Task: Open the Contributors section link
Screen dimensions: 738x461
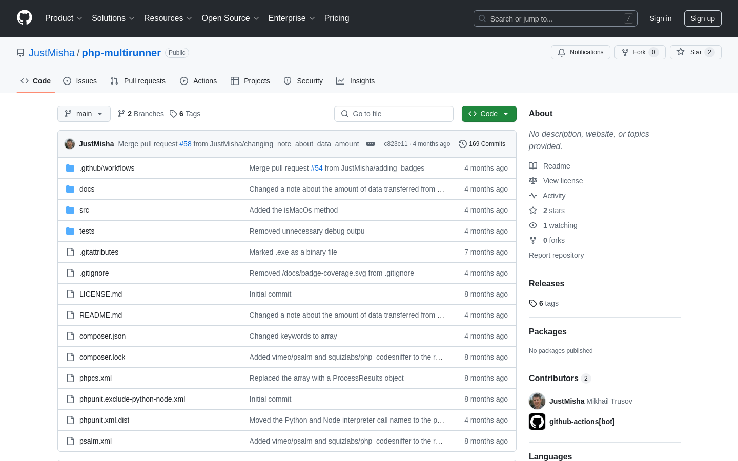Action: pos(560,378)
